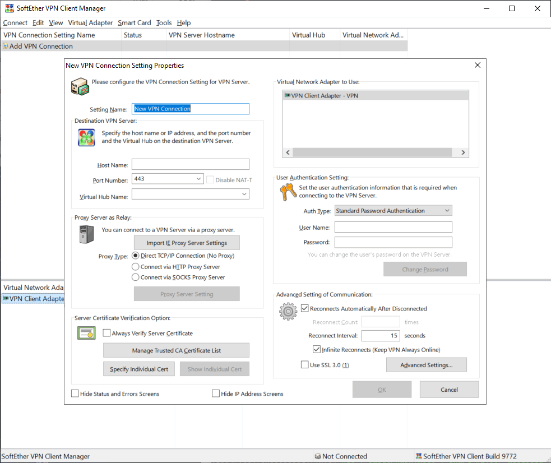Screen dimensions: 551x463
Task: Sort by VPN Connection Setting Name column
Action: 61,35
